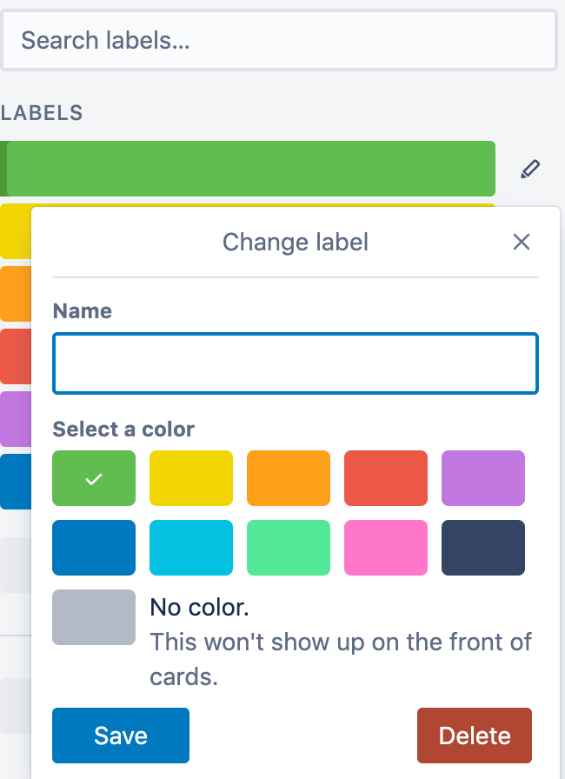The image size is (565, 779).
Task: Choose the lime mint color swatch
Action: coord(289,548)
